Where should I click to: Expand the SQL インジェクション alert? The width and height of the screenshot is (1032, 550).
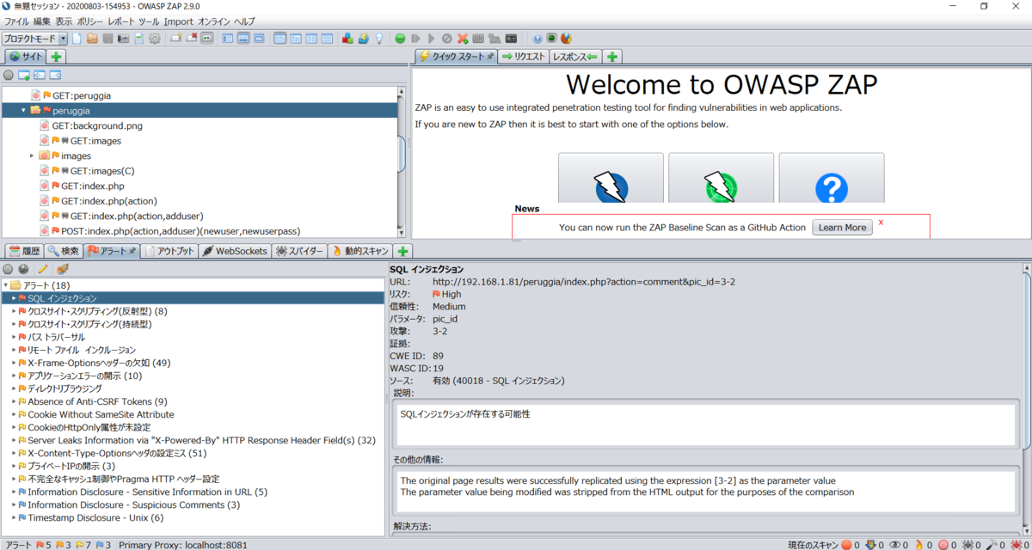click(x=14, y=298)
